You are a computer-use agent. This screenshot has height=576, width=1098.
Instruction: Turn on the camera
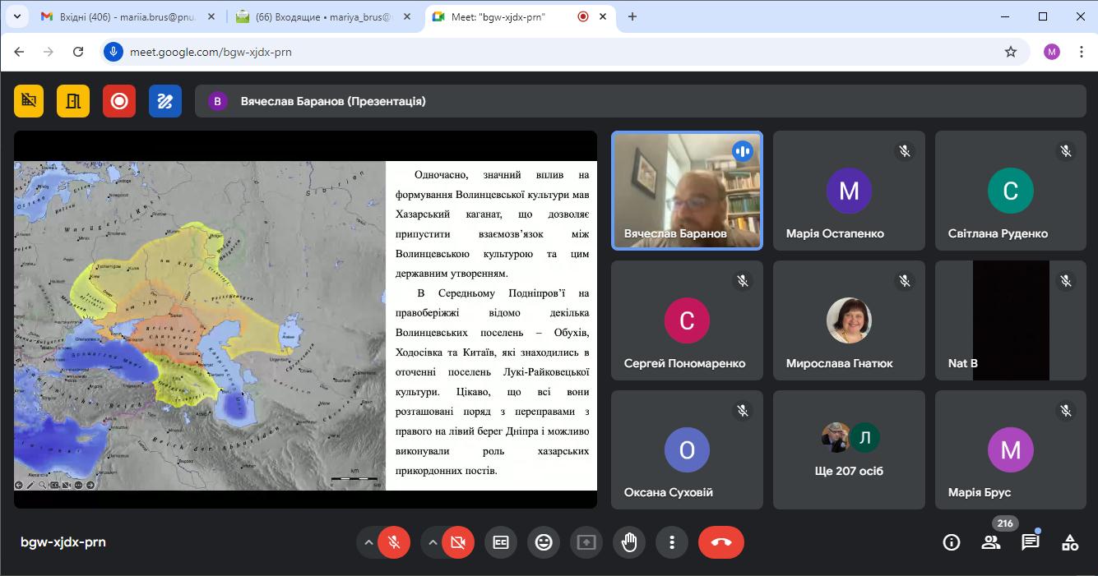click(458, 542)
